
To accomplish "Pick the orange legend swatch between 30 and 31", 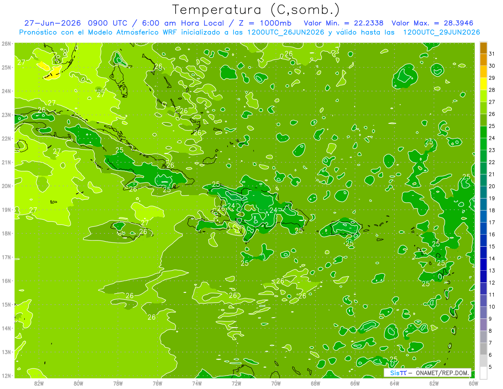I will click(483, 60).
